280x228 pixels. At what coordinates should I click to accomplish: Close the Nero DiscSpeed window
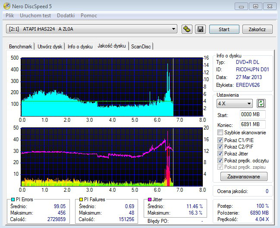(270, 6)
